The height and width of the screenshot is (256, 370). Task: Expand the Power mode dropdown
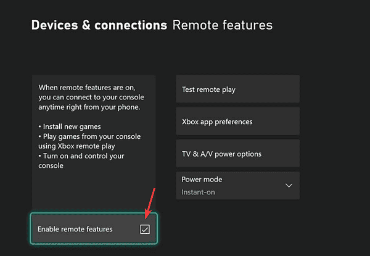[237, 186]
